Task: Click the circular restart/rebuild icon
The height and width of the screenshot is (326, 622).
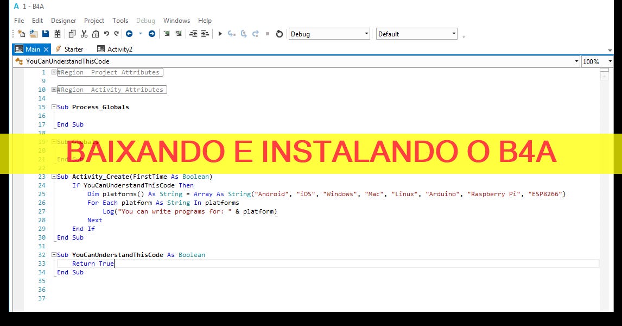Action: [x=279, y=34]
